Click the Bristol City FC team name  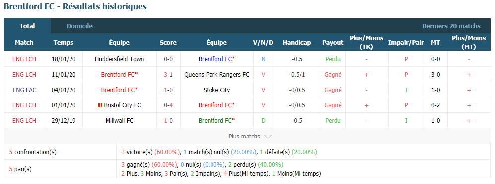(122, 105)
